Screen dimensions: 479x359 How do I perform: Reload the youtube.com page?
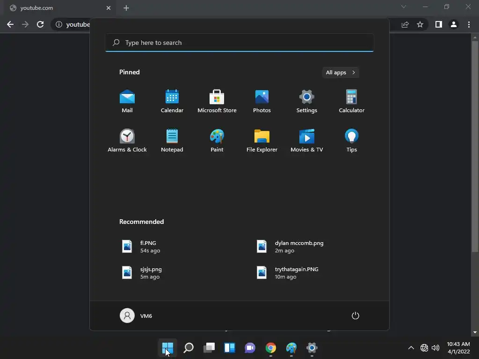pyautogui.click(x=40, y=24)
